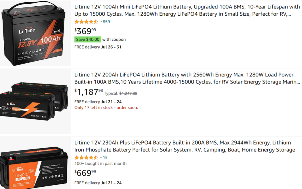Click the star rating of the 230Ah Plus battery

[86, 157]
